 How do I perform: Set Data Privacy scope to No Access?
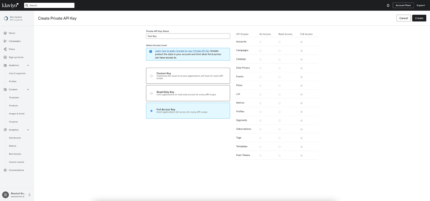click(x=260, y=68)
